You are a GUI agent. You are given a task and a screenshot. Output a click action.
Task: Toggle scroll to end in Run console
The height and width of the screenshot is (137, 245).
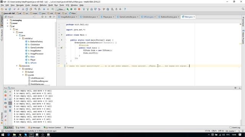pyautogui.click(x=10, y=103)
